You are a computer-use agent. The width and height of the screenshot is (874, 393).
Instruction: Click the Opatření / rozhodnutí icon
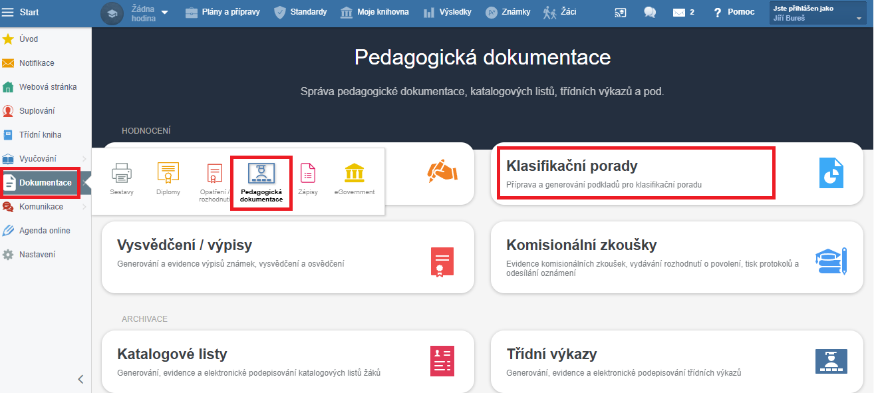(x=214, y=173)
